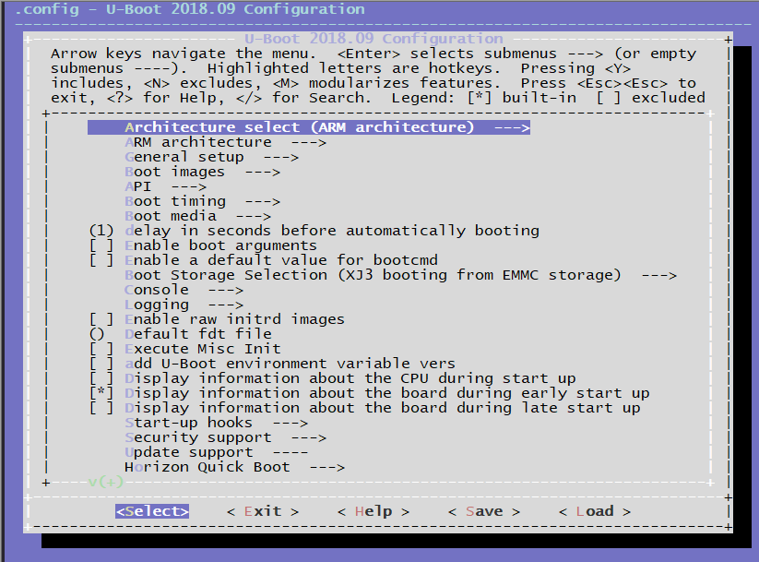The height and width of the screenshot is (562, 759).
Task: Toggle Enable raw initrd images
Action: click(218, 319)
